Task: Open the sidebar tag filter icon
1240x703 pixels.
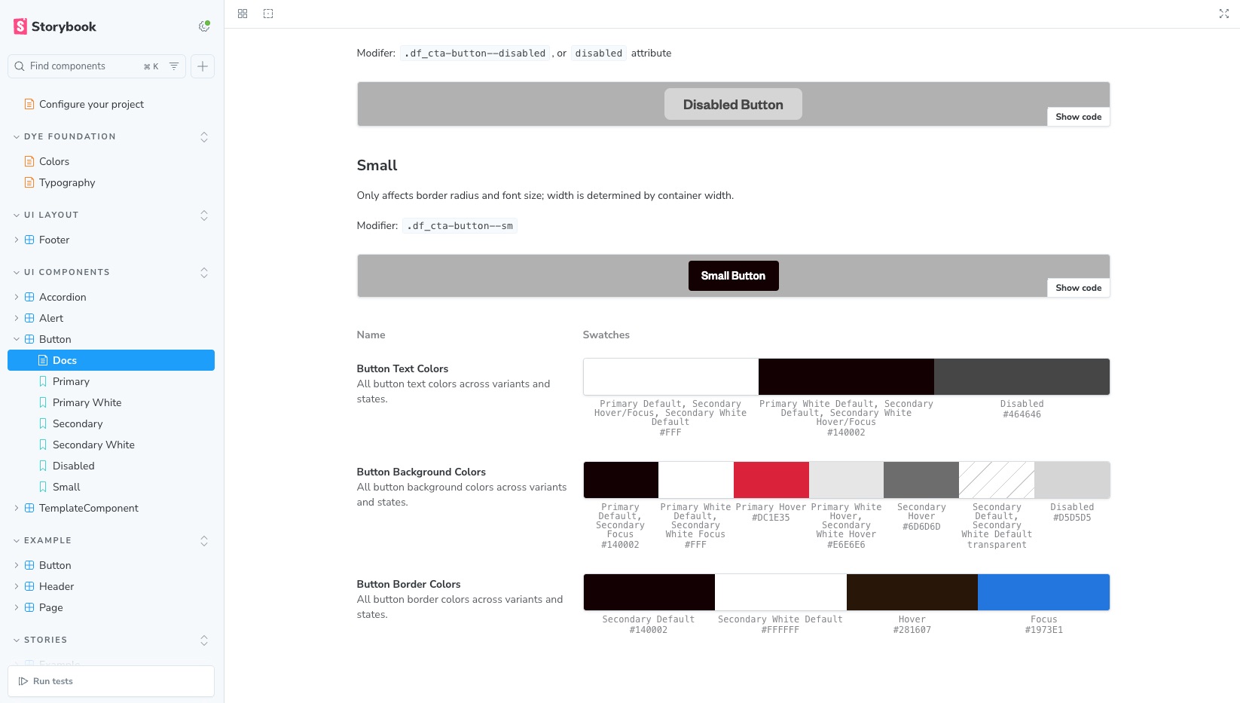Action: (x=174, y=66)
